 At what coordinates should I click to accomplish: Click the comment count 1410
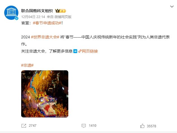tap(93, 126)
